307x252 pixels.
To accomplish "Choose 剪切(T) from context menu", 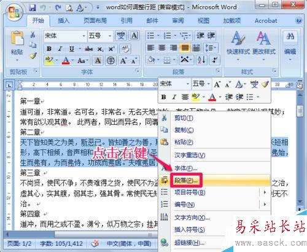I will [x=214, y=118].
